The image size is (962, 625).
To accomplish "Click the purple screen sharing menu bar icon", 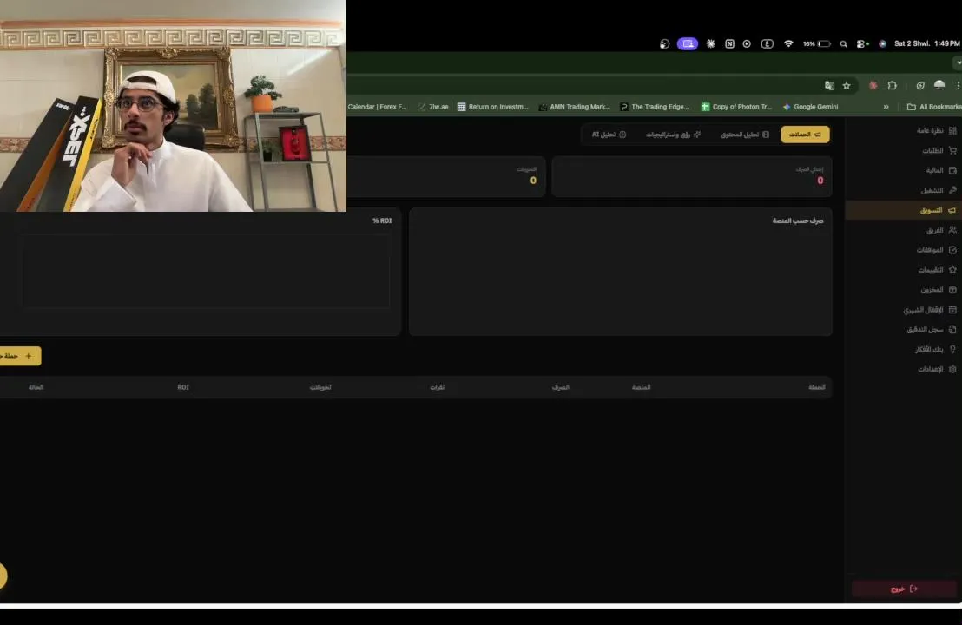I will [687, 43].
